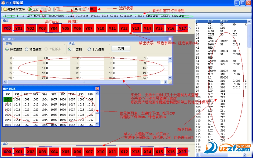
Task: Start the simulation with 运行 button
Action: (34, 9)
